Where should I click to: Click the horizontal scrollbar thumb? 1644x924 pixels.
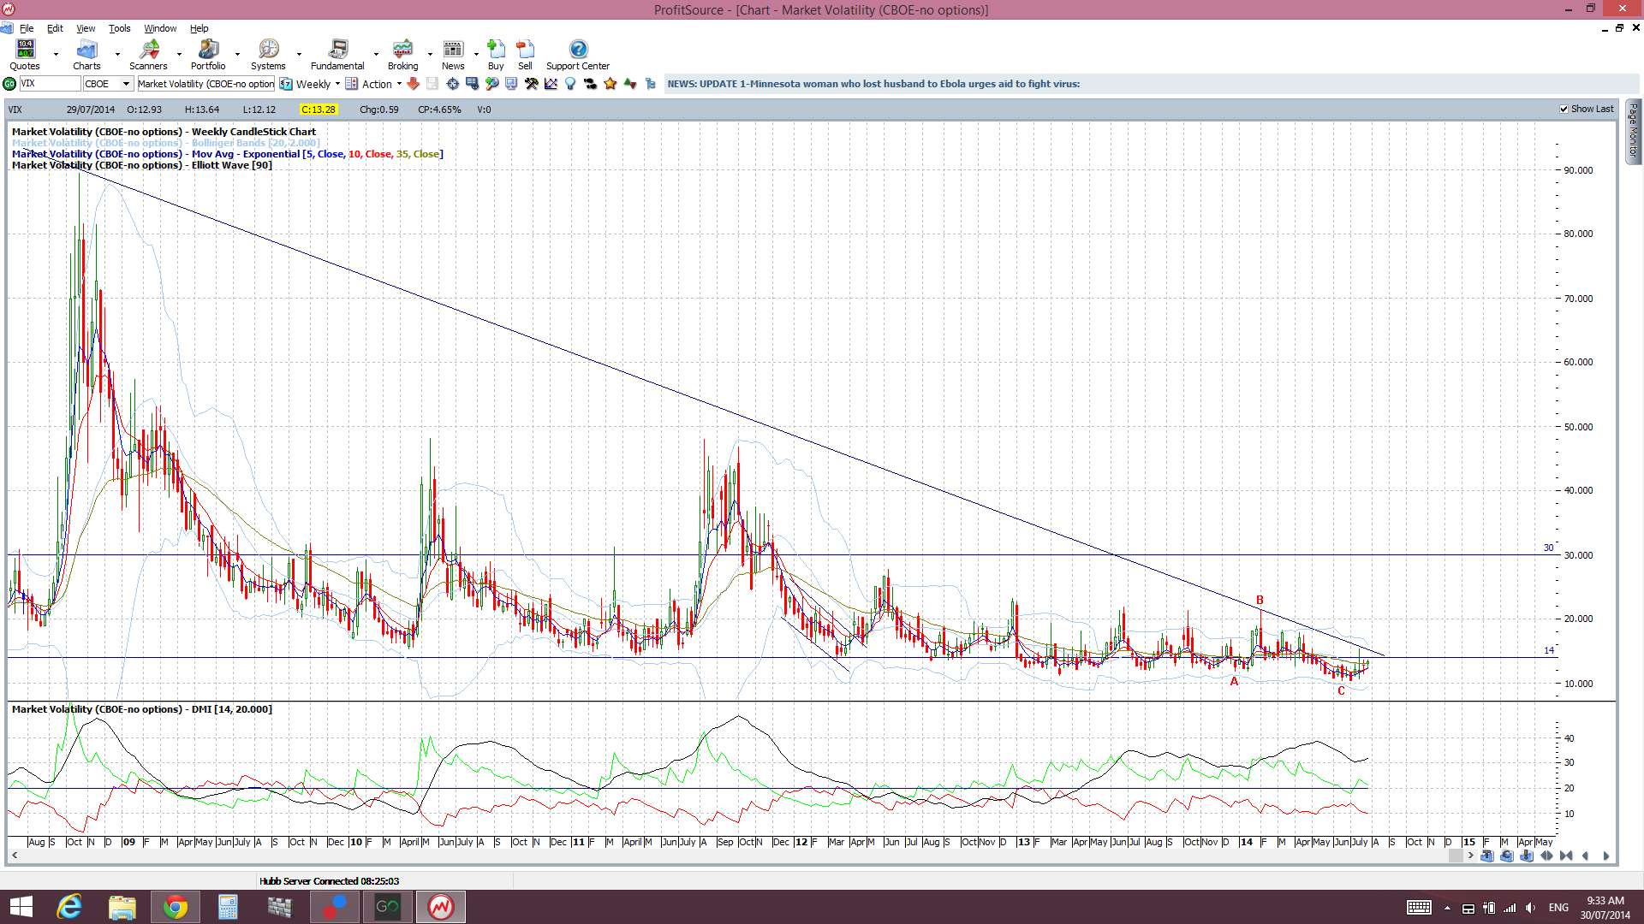click(x=1455, y=856)
